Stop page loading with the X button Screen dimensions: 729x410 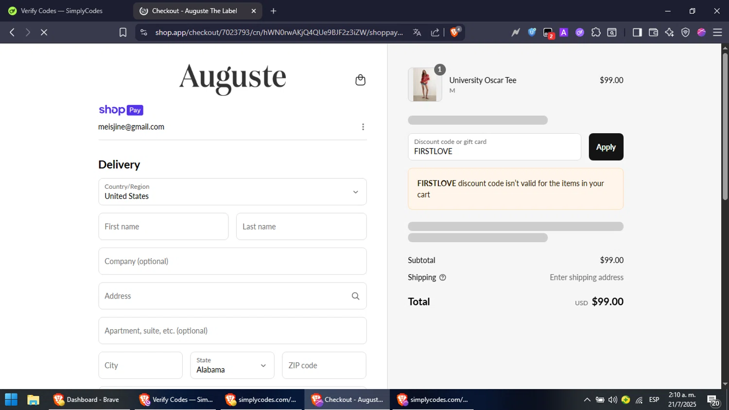pos(44,33)
